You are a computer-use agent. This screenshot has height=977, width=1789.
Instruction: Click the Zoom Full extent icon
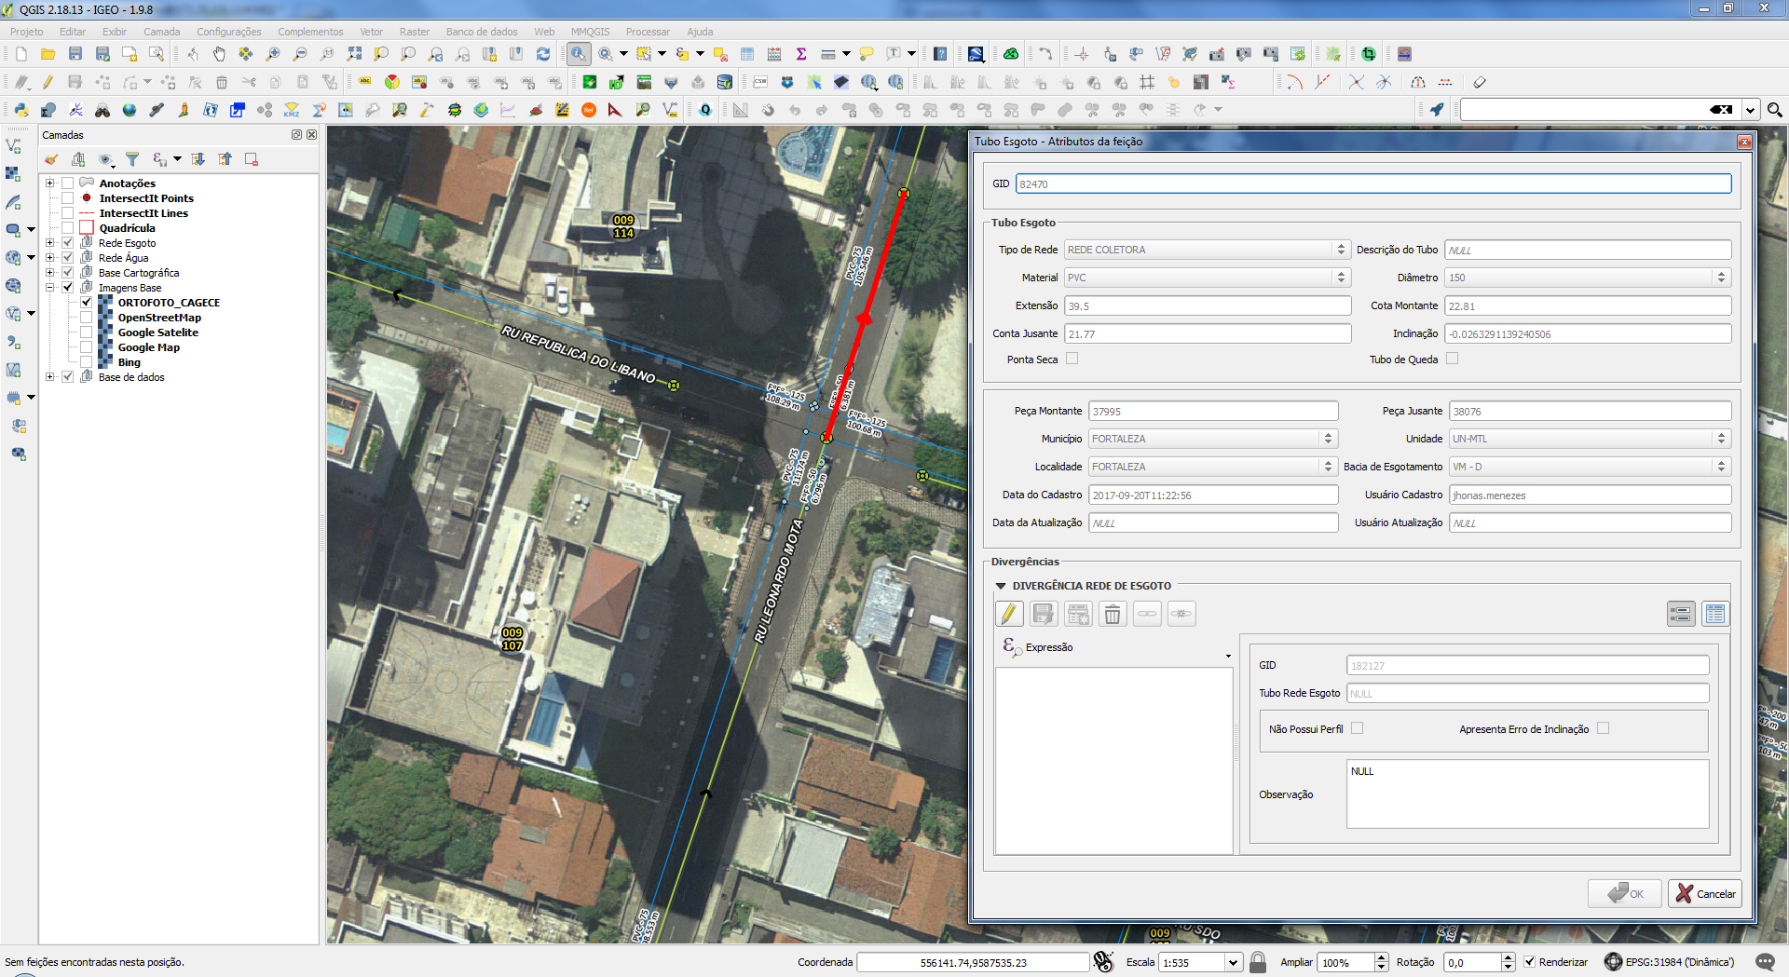[354, 54]
